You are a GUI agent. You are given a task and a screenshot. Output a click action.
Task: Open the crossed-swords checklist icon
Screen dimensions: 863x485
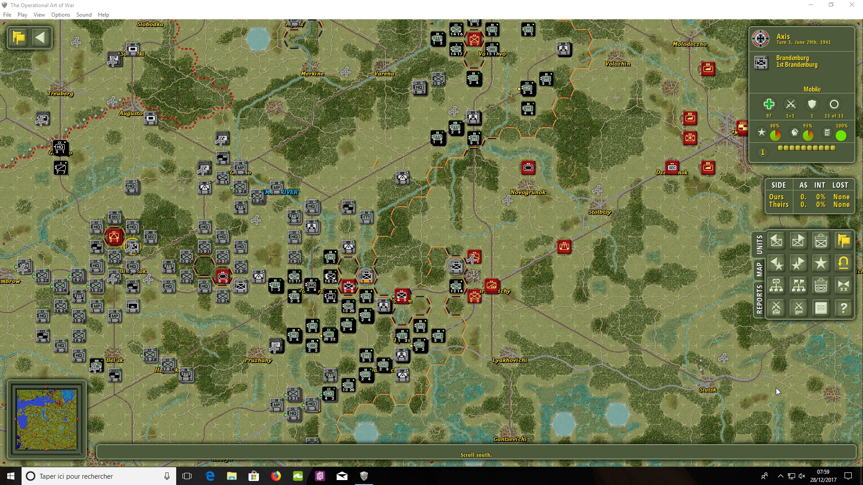point(776,308)
